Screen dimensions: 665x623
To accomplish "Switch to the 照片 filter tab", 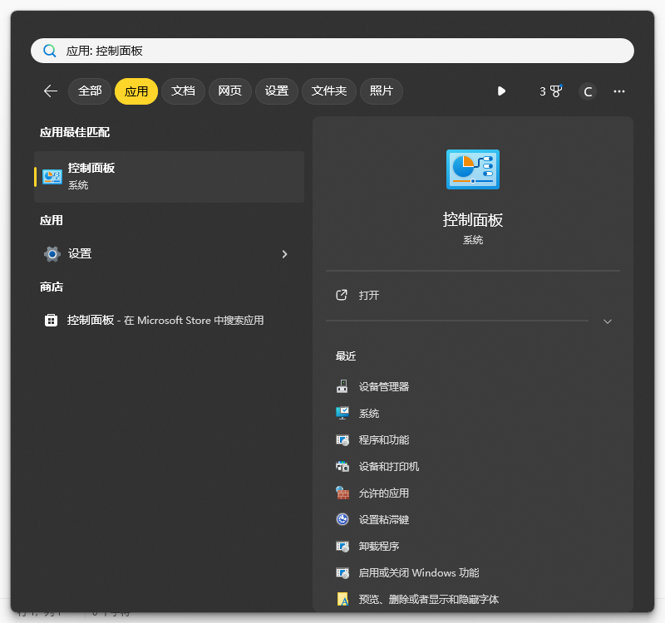I will [382, 91].
